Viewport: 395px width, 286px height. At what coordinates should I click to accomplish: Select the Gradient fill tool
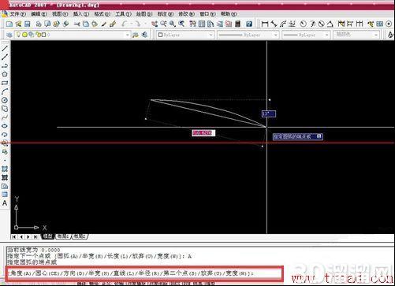tap(5, 177)
